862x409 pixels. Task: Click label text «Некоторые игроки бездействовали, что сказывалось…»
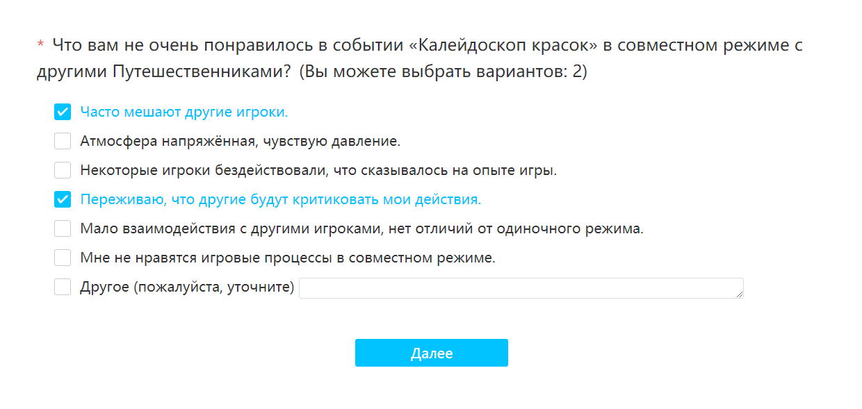tap(319, 170)
